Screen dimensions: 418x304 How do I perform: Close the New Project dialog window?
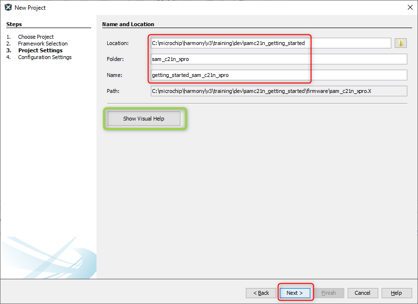tap(410, 7)
